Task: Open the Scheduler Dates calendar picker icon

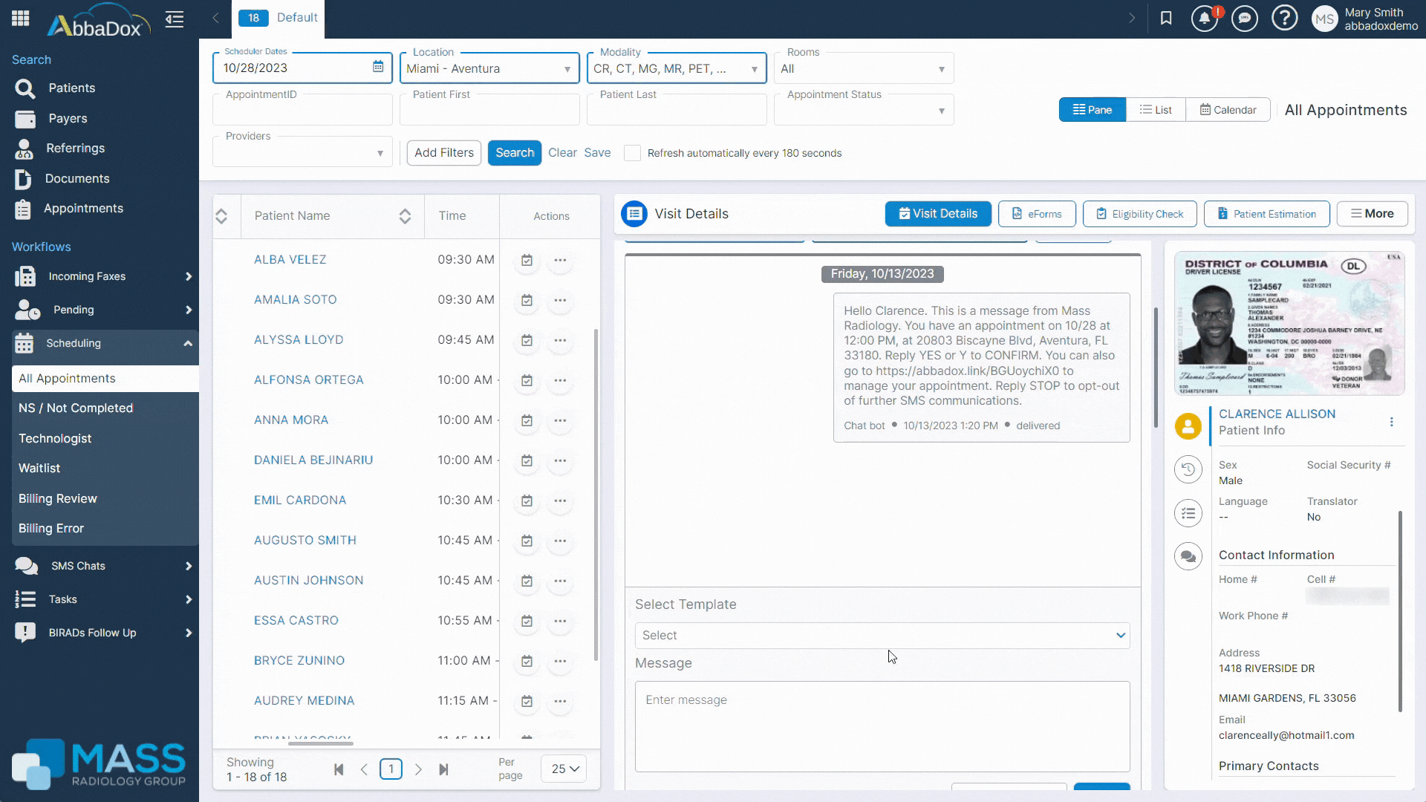Action: 379,66
